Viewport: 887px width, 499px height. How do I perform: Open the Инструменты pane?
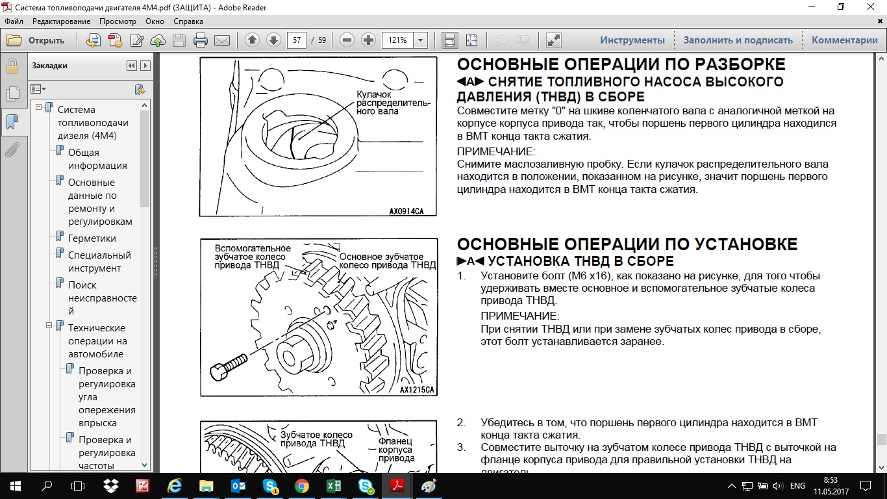tap(632, 40)
